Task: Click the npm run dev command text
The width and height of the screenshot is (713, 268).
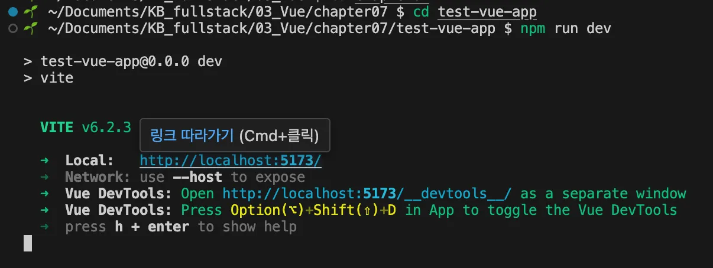Action: click(565, 28)
